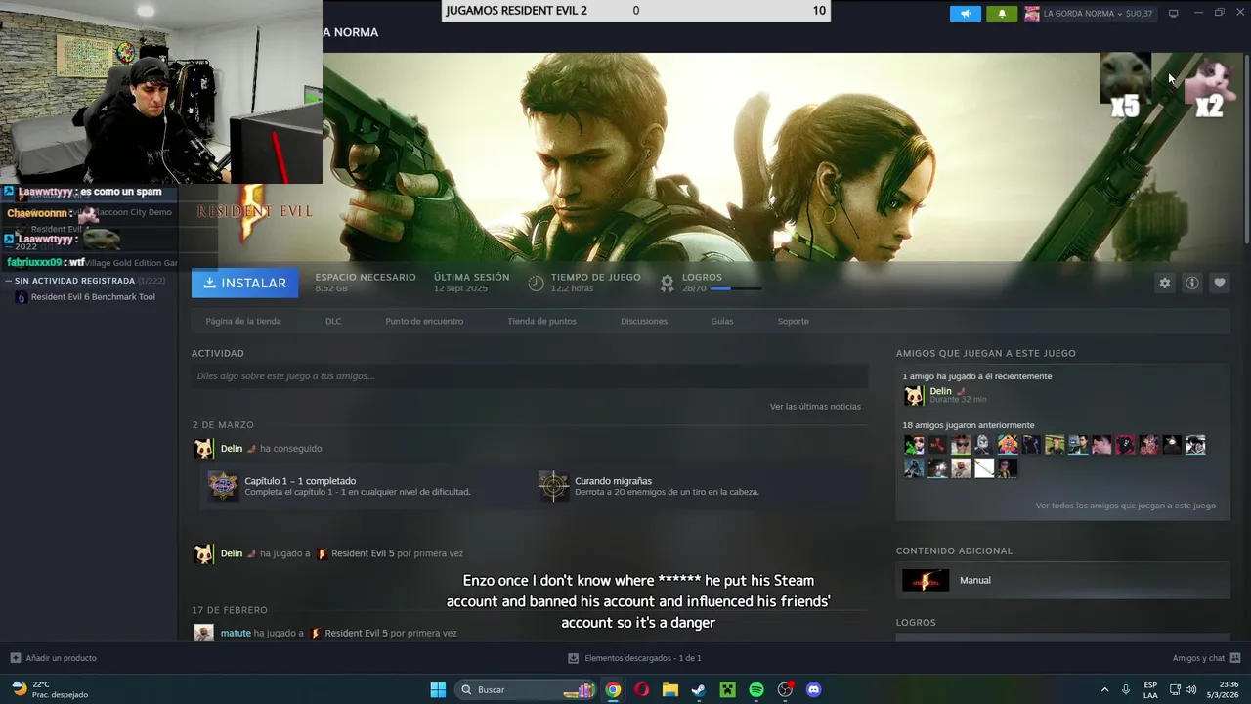Open the weather widget showing 22°C
This screenshot has height=704, width=1251.
(51, 689)
